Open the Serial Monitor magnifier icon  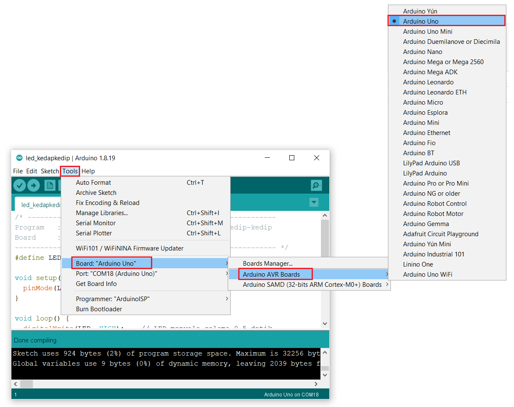tap(316, 185)
